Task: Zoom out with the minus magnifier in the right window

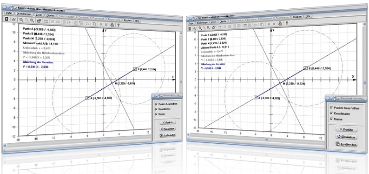Action: click(x=208, y=27)
